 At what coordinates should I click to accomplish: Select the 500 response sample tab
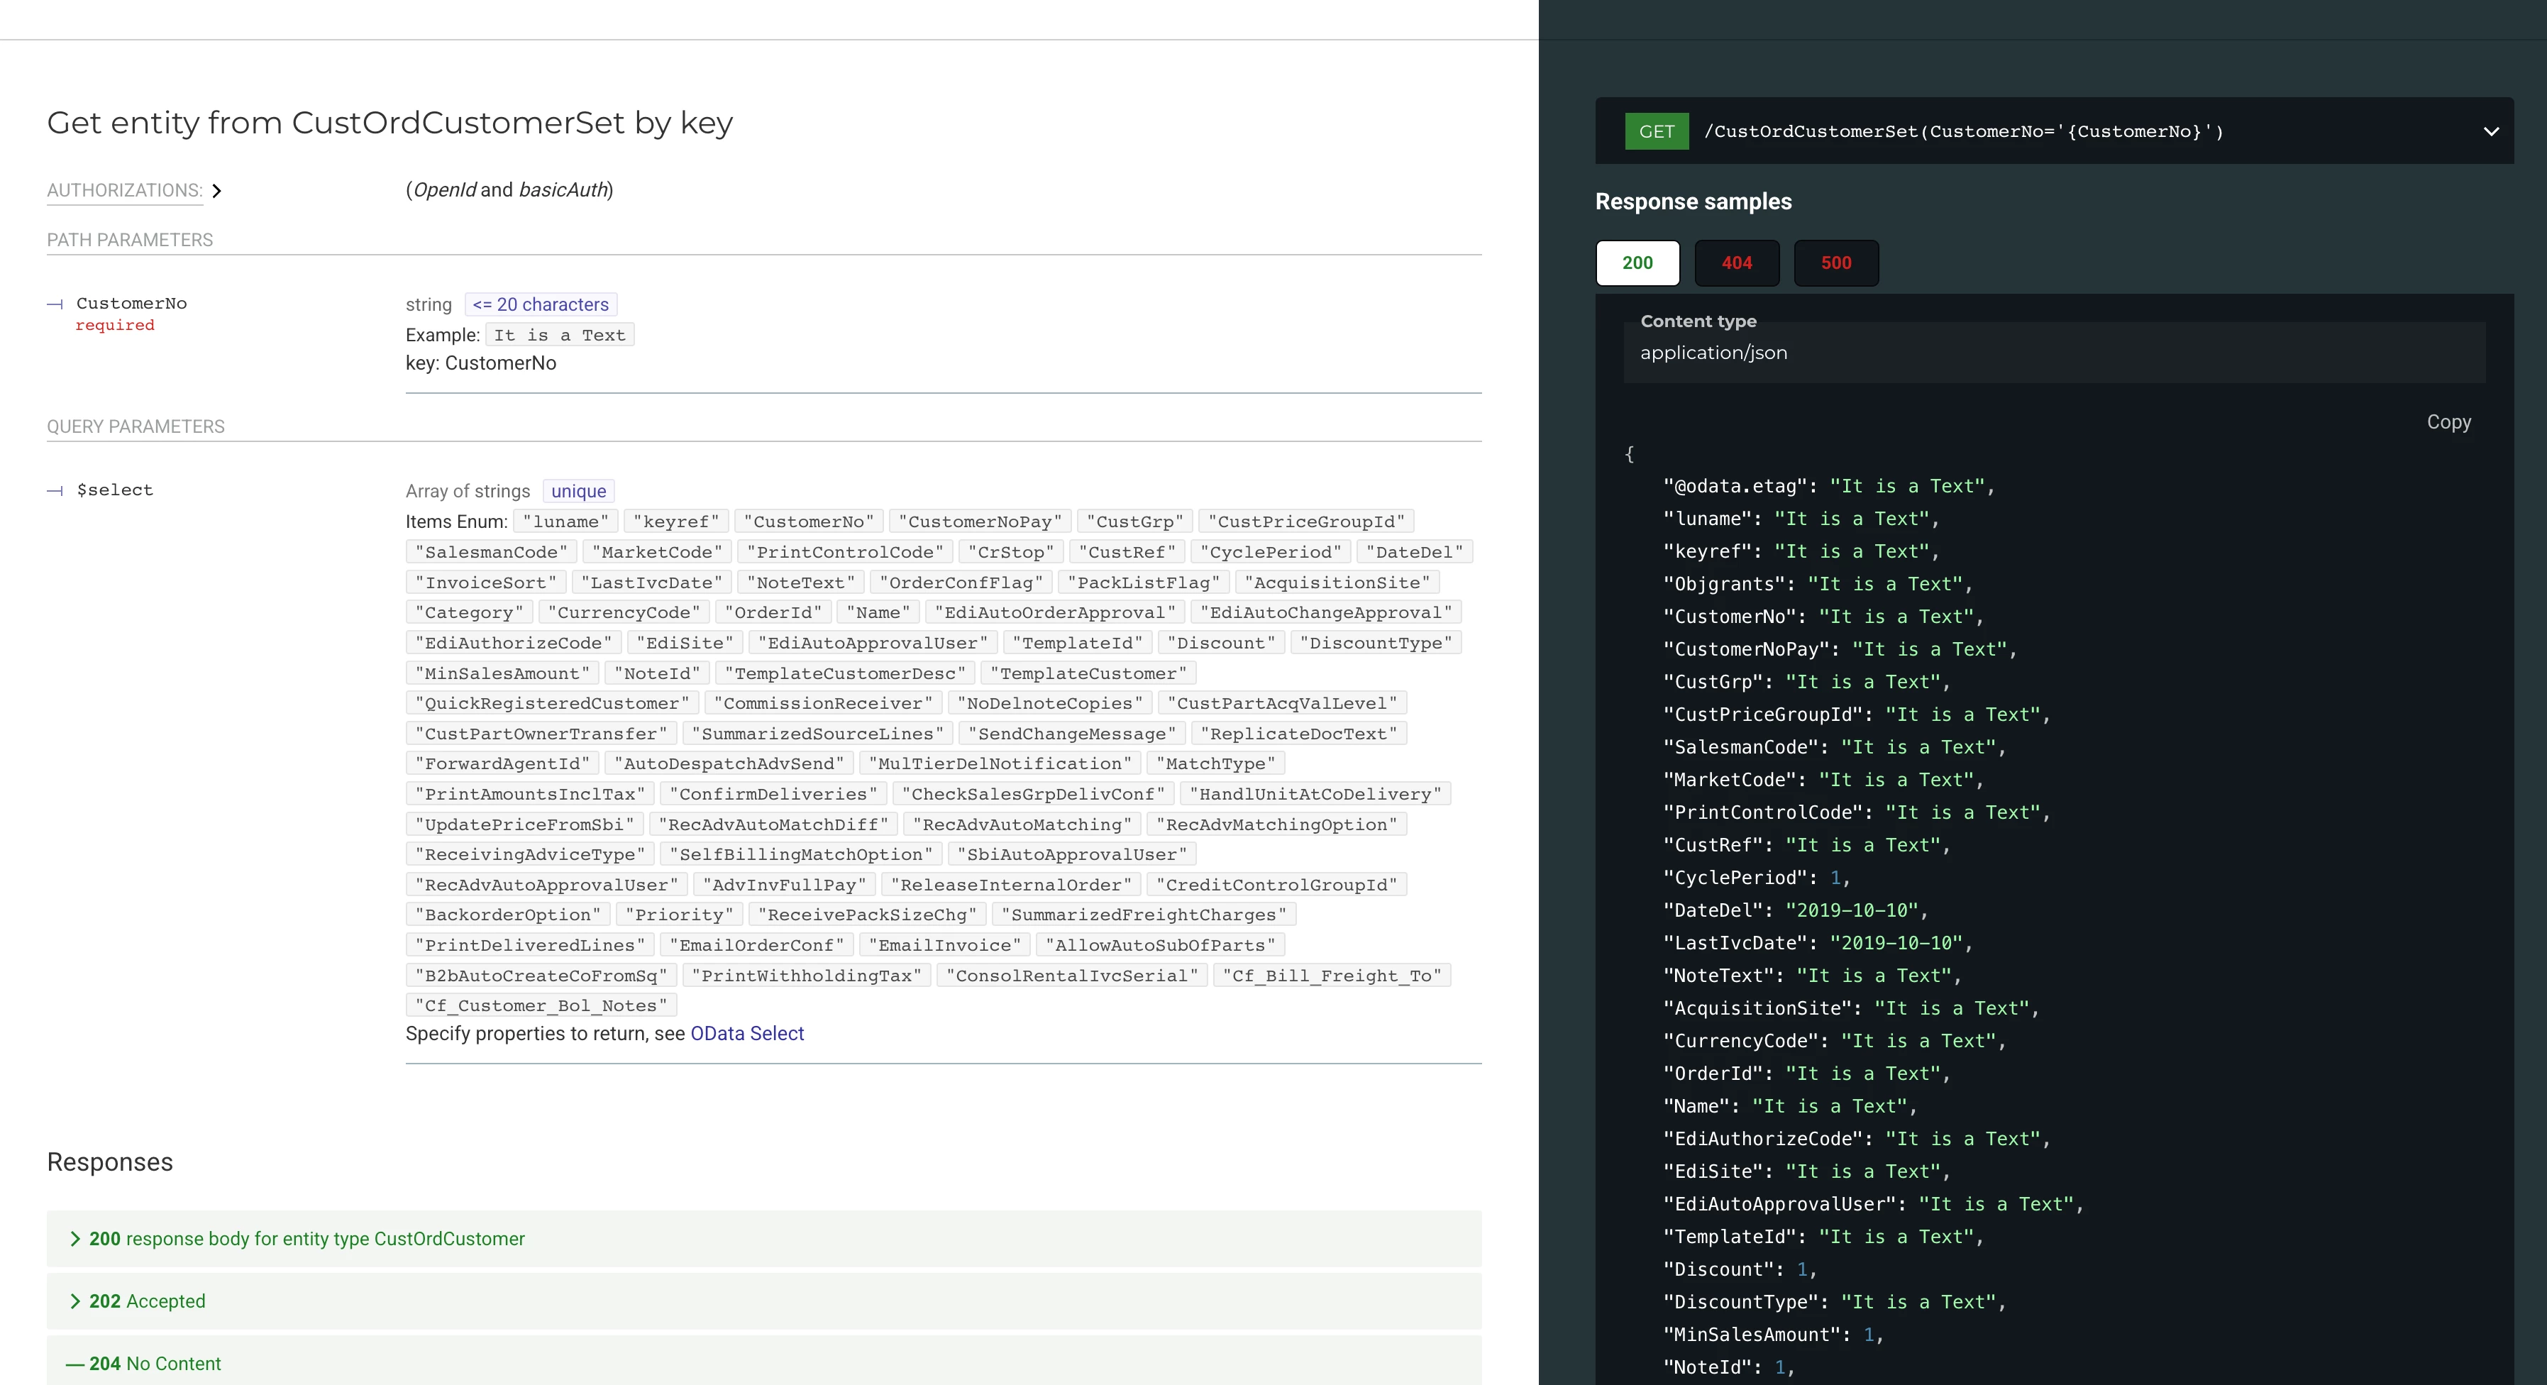[1836, 263]
